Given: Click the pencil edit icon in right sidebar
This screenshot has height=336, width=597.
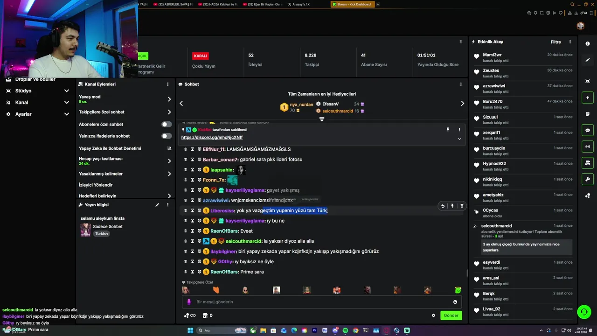Looking at the screenshot, I should (x=588, y=60).
